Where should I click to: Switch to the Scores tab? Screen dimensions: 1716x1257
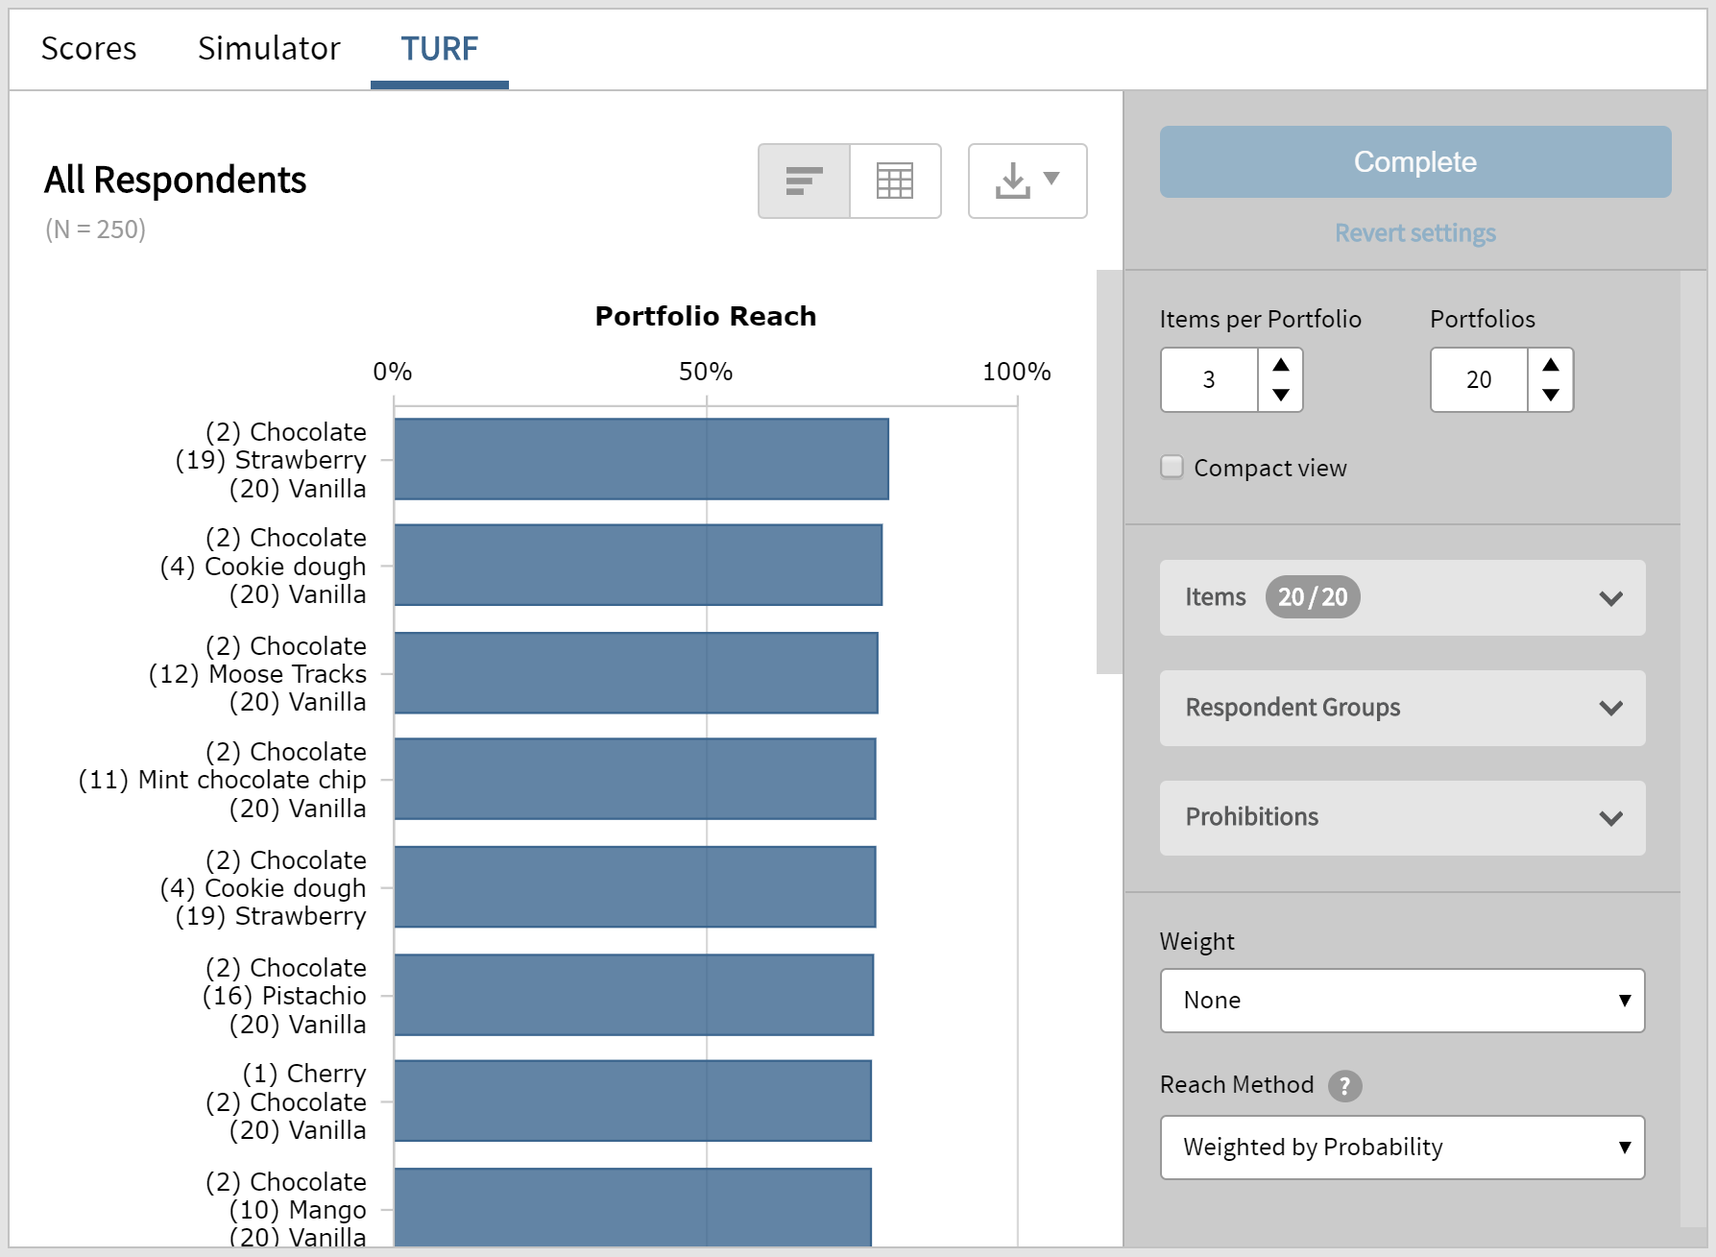(89, 48)
